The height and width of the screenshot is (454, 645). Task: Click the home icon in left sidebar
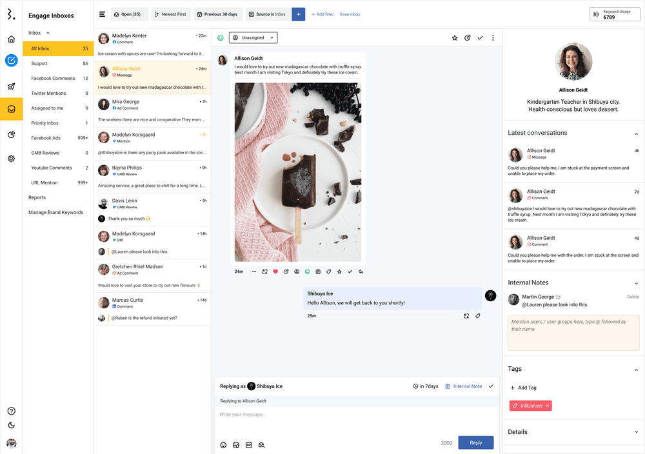(x=11, y=39)
